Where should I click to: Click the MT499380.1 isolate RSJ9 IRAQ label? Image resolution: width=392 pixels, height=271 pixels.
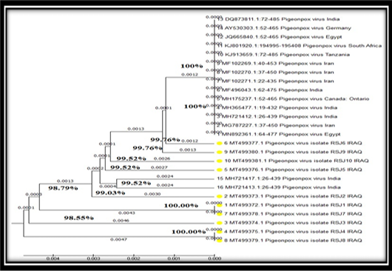pyautogui.click(x=293, y=152)
